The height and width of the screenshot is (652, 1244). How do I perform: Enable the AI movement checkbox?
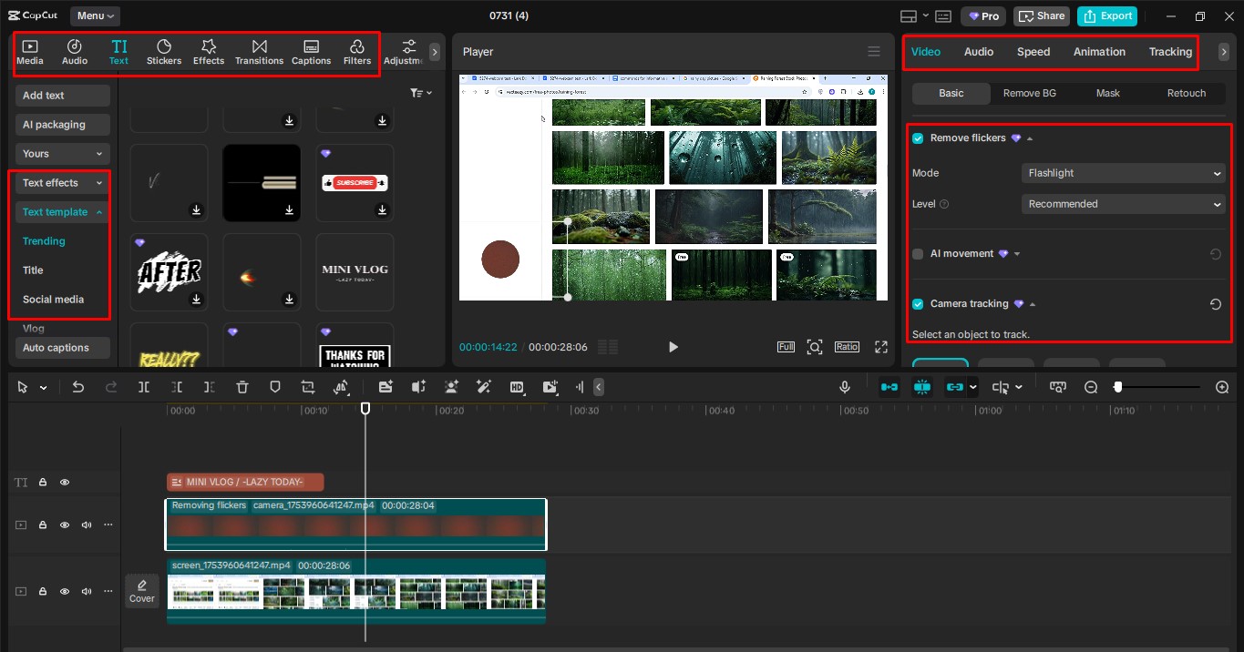coord(918,254)
